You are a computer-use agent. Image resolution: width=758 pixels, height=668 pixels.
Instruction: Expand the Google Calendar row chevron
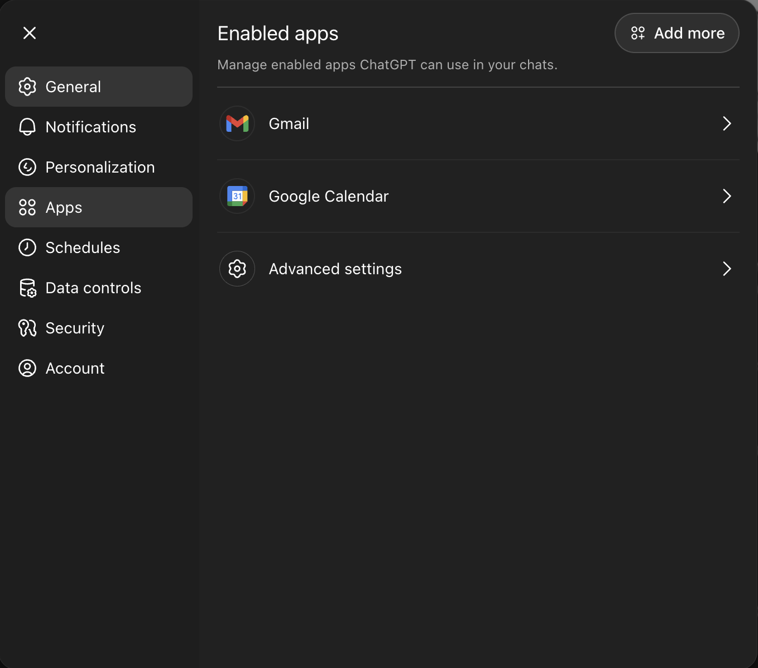(x=727, y=196)
